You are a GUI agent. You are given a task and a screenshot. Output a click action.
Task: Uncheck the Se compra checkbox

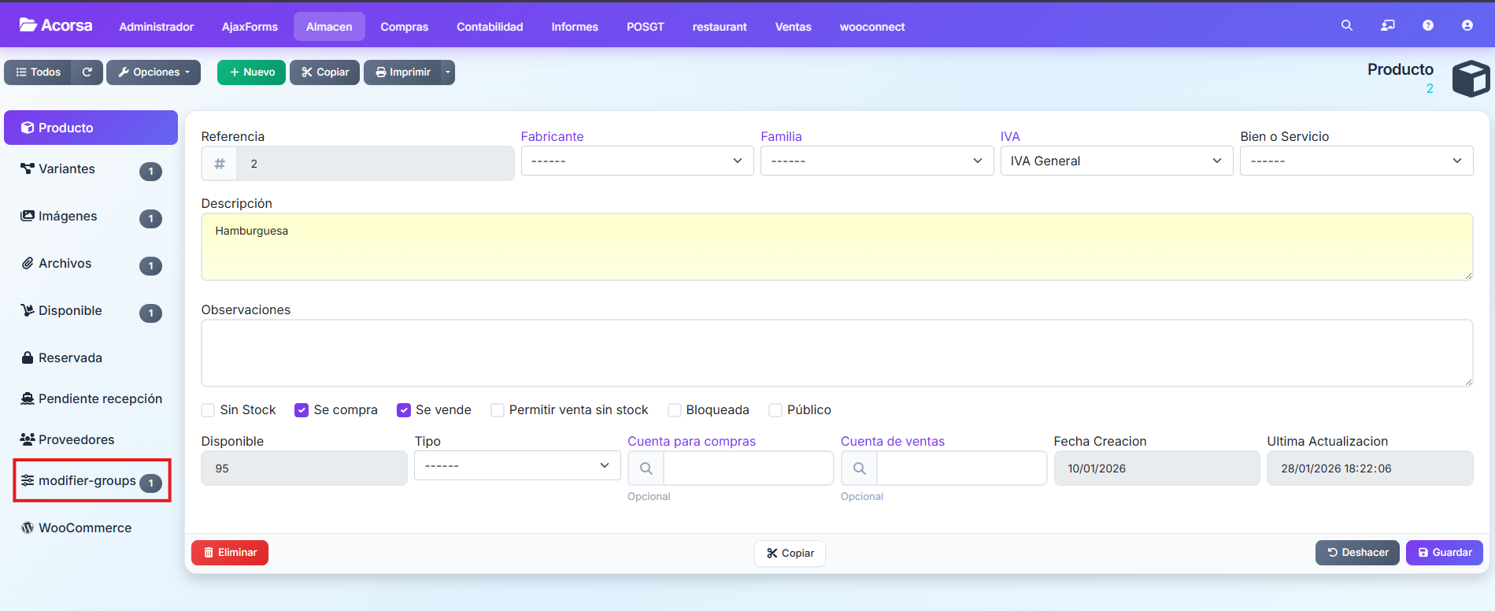click(302, 410)
